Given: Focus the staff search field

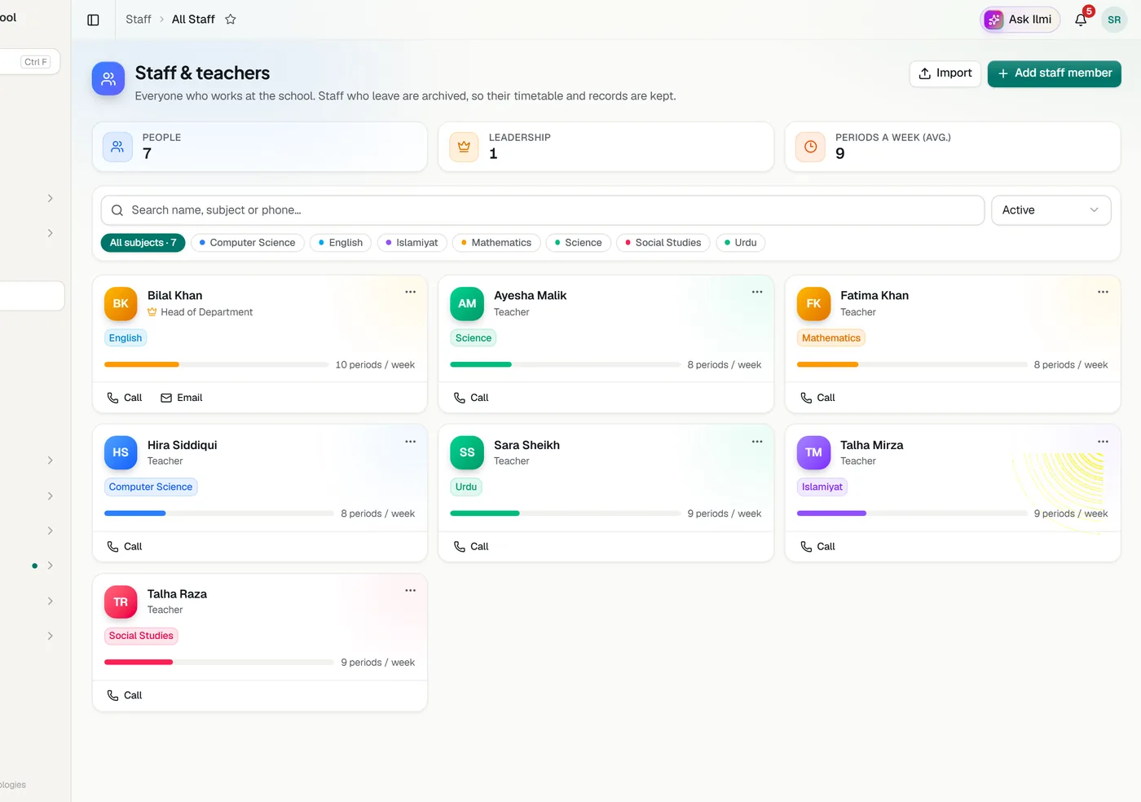Looking at the screenshot, I should click(543, 210).
